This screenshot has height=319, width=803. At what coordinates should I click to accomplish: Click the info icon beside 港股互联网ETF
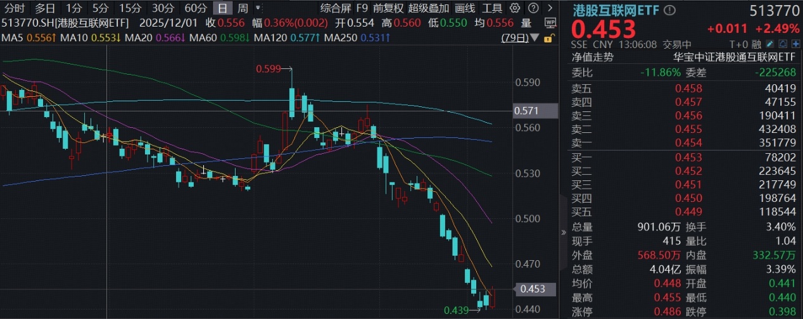670,10
